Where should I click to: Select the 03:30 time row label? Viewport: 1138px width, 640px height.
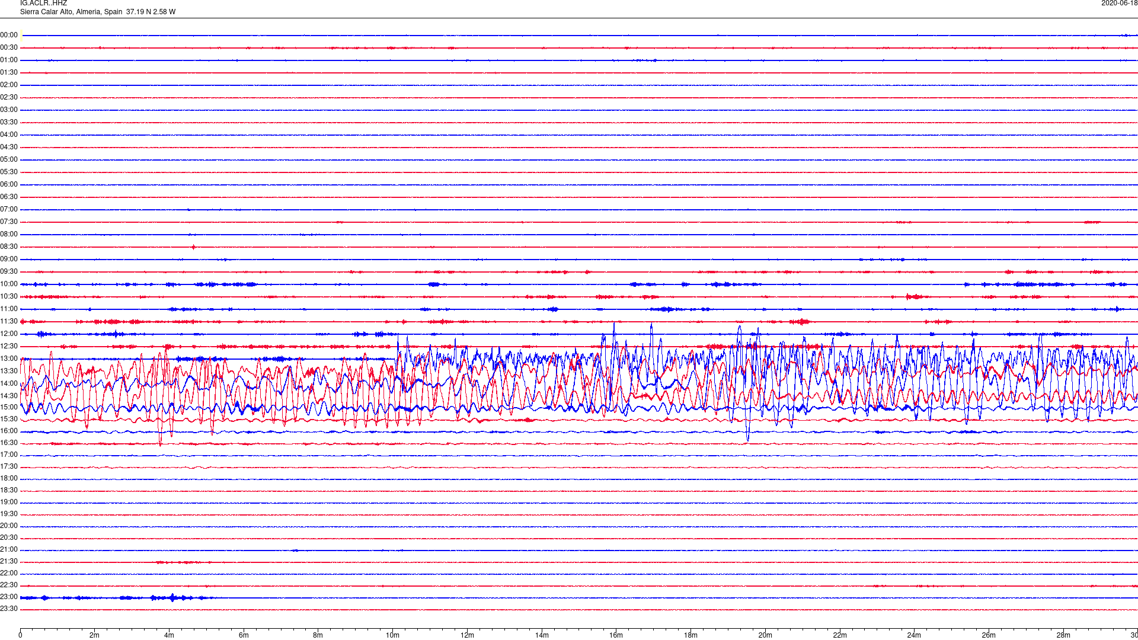(x=9, y=122)
